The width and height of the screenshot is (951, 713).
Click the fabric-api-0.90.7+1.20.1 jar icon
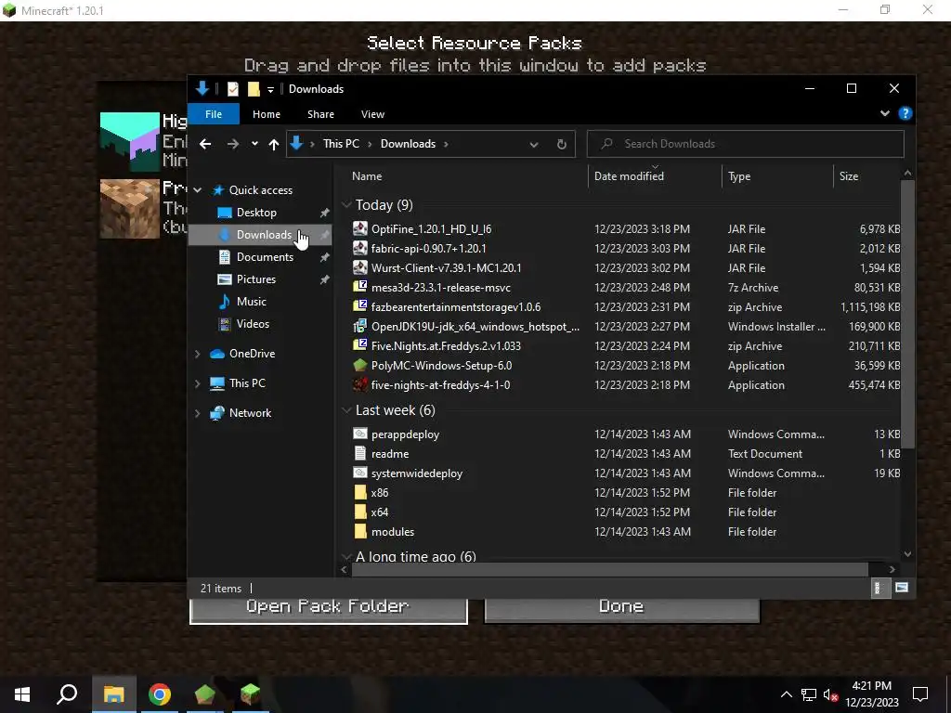360,248
